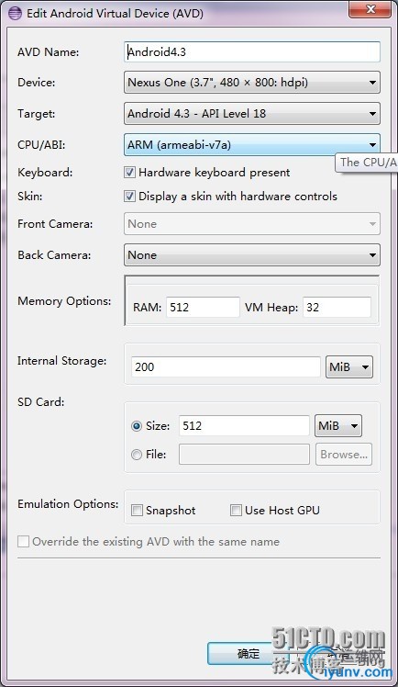Open the Device dropdown list

tap(252, 83)
